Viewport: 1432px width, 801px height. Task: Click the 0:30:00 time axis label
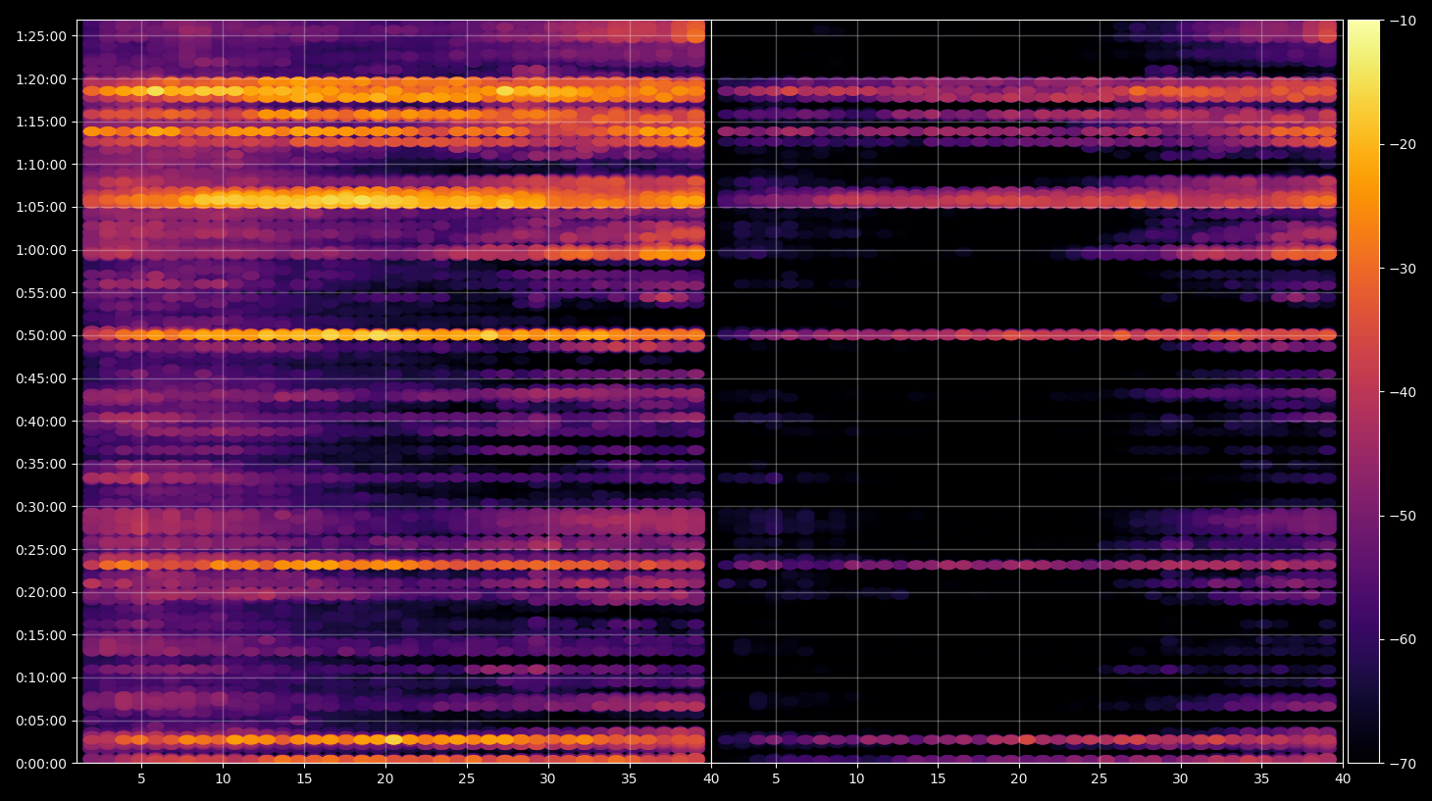point(41,507)
